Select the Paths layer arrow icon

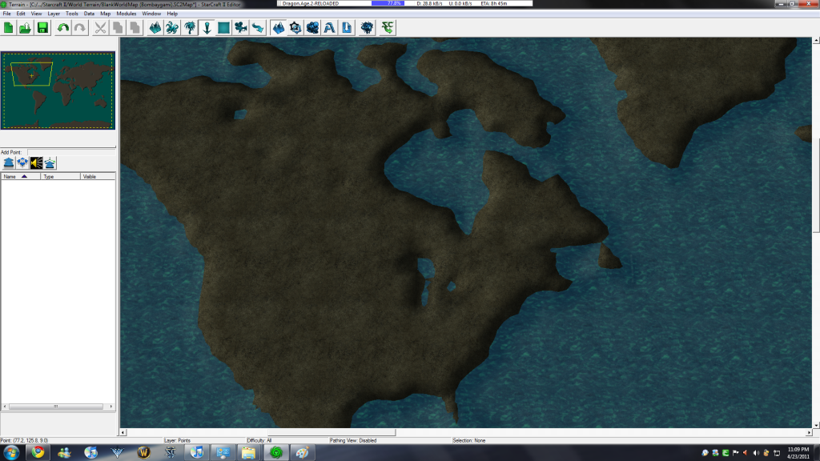(259, 28)
